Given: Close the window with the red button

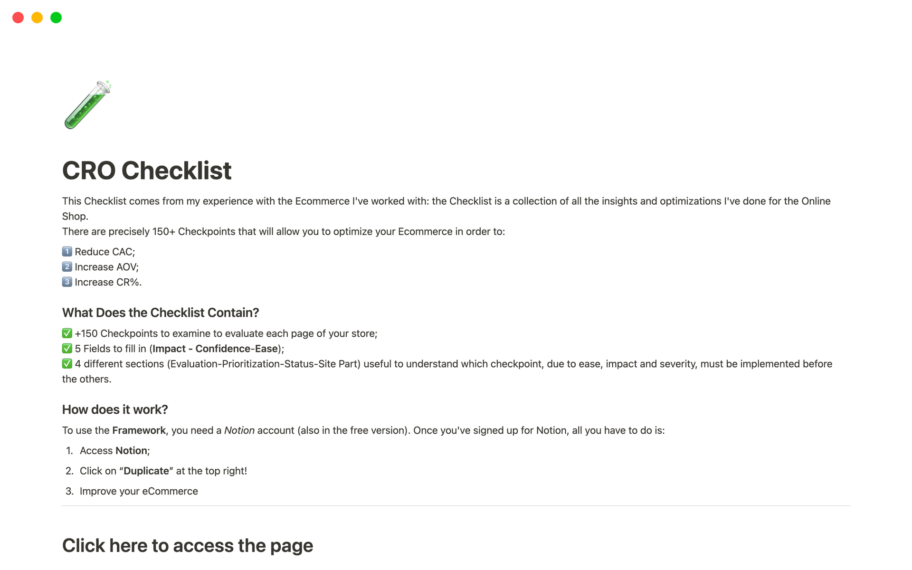Looking at the screenshot, I should click(x=18, y=18).
